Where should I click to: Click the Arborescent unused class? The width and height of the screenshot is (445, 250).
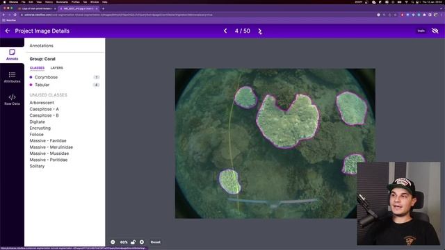coord(42,103)
